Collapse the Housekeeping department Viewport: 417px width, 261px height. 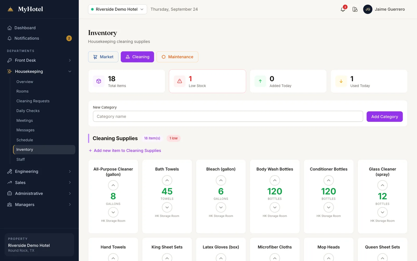pos(39,72)
